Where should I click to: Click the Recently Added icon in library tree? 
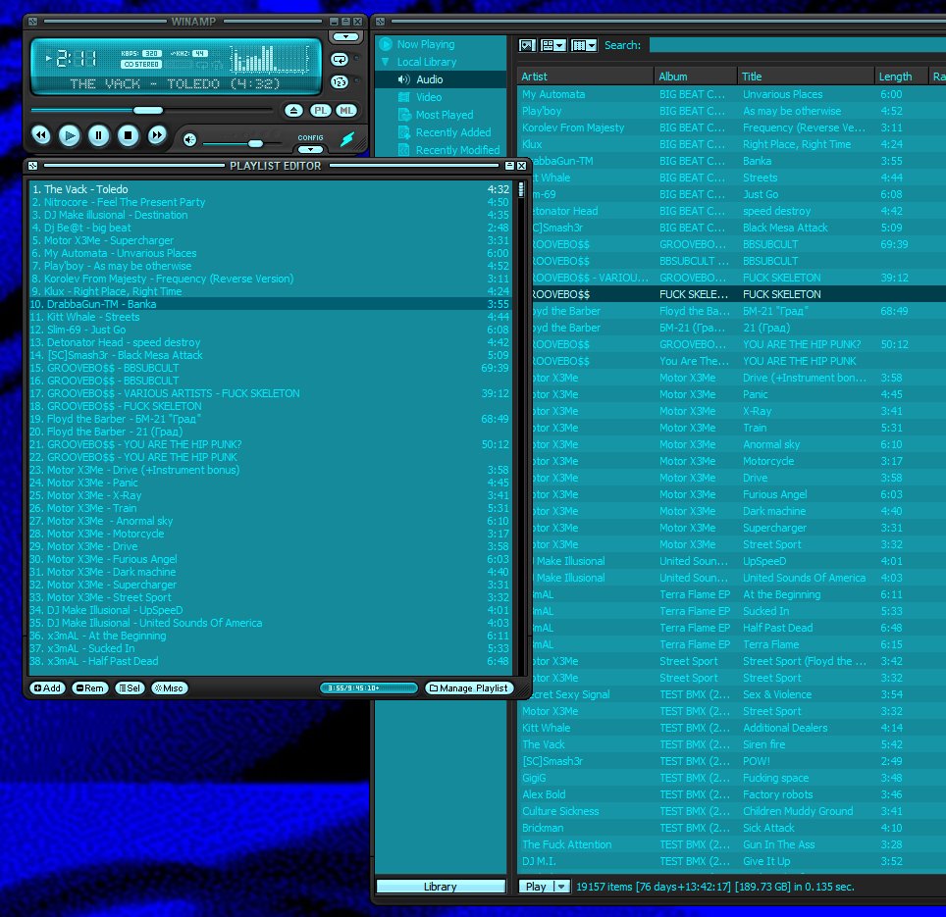click(x=404, y=132)
